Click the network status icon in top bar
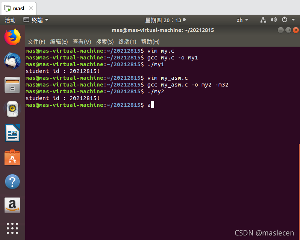The width and height of the screenshot is (300, 240). [x=263, y=20]
